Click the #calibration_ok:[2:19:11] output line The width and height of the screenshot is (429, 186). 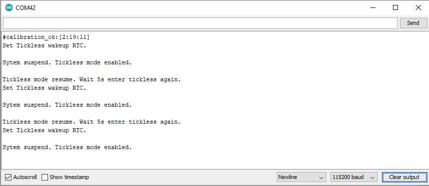46,37
